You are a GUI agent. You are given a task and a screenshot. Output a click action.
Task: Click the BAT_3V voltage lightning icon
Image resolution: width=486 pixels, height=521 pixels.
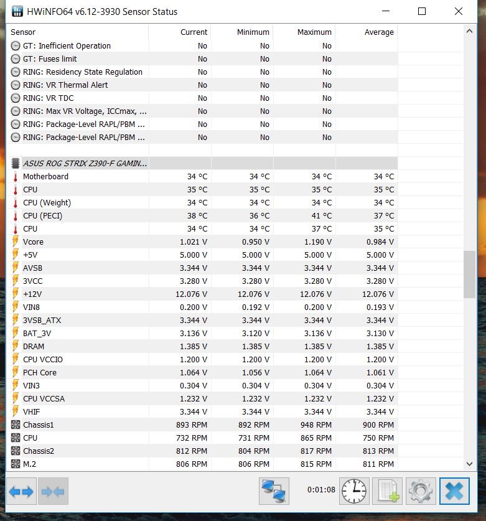tap(16, 333)
